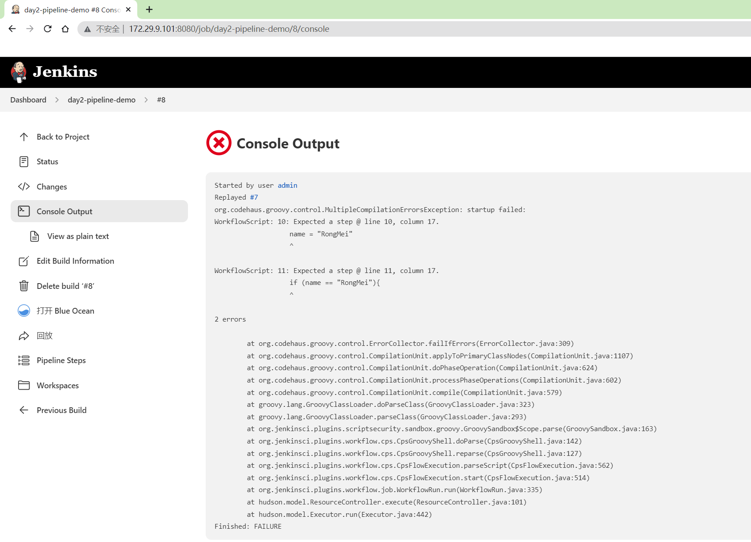Viewport: 751px width, 542px height.
Task: Open browser home page icon
Action: (65, 29)
